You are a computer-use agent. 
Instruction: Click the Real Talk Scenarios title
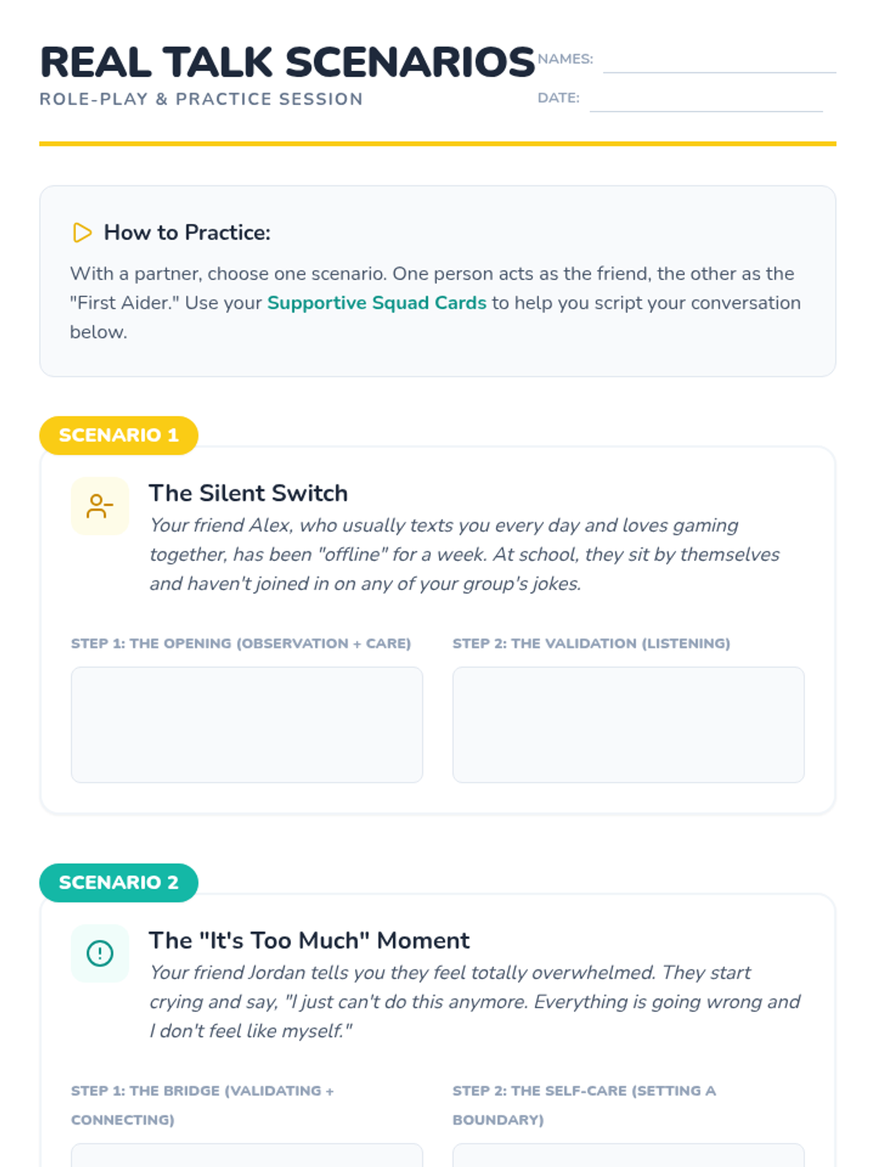(287, 62)
